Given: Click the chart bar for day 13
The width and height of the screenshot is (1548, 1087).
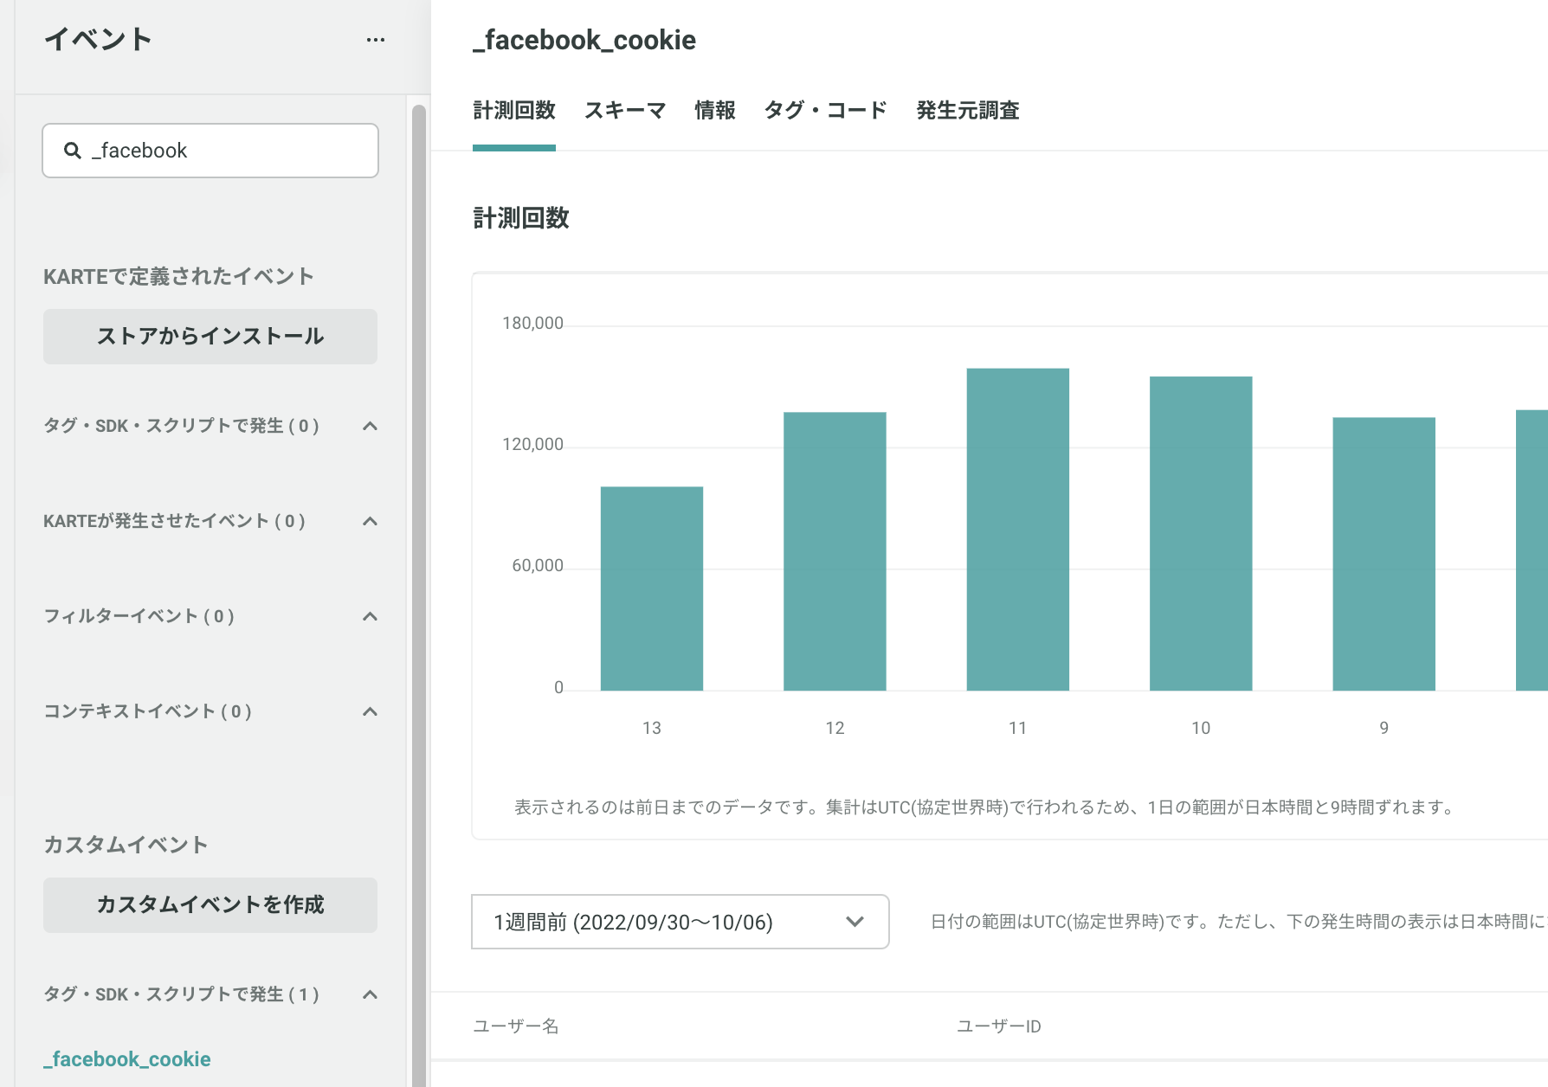Looking at the screenshot, I should [x=652, y=589].
